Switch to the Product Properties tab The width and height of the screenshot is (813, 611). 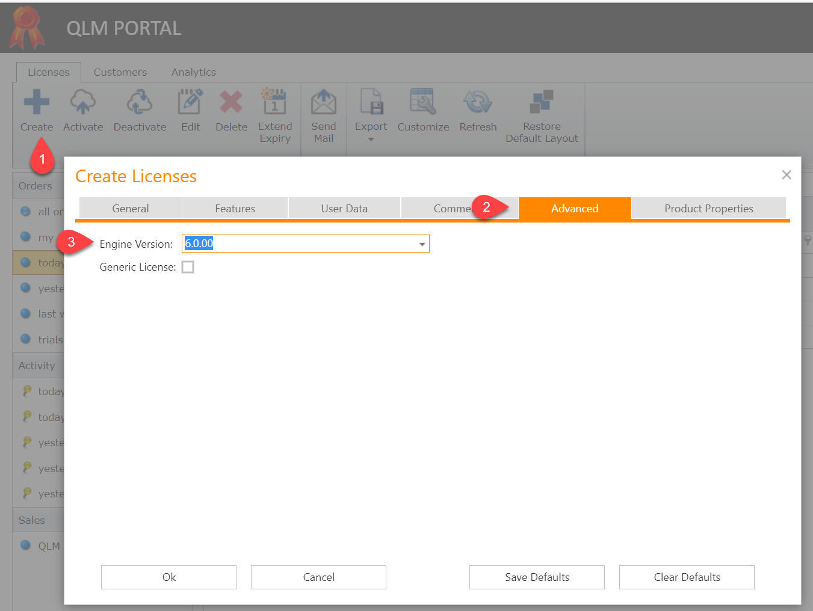(x=708, y=208)
